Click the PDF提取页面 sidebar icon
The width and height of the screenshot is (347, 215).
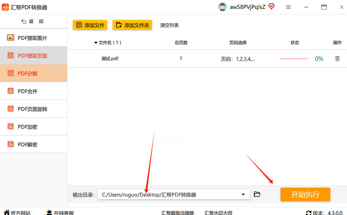coord(11,55)
